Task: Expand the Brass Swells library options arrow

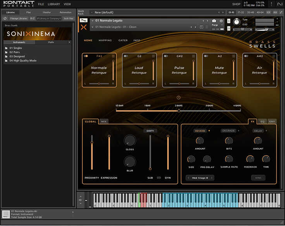Action: pos(70,42)
